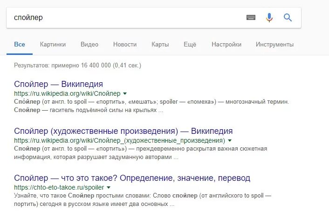Go to the Новости tab
This screenshot has width=329, height=218.
click(125, 44)
